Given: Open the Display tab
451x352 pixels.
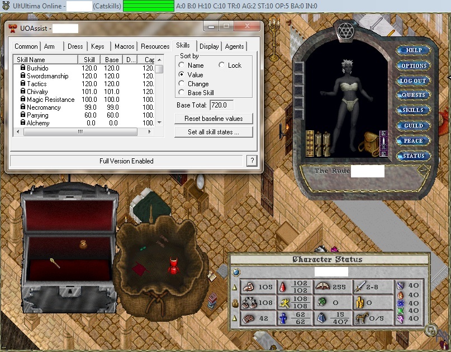Looking at the screenshot, I should pyautogui.click(x=209, y=46).
